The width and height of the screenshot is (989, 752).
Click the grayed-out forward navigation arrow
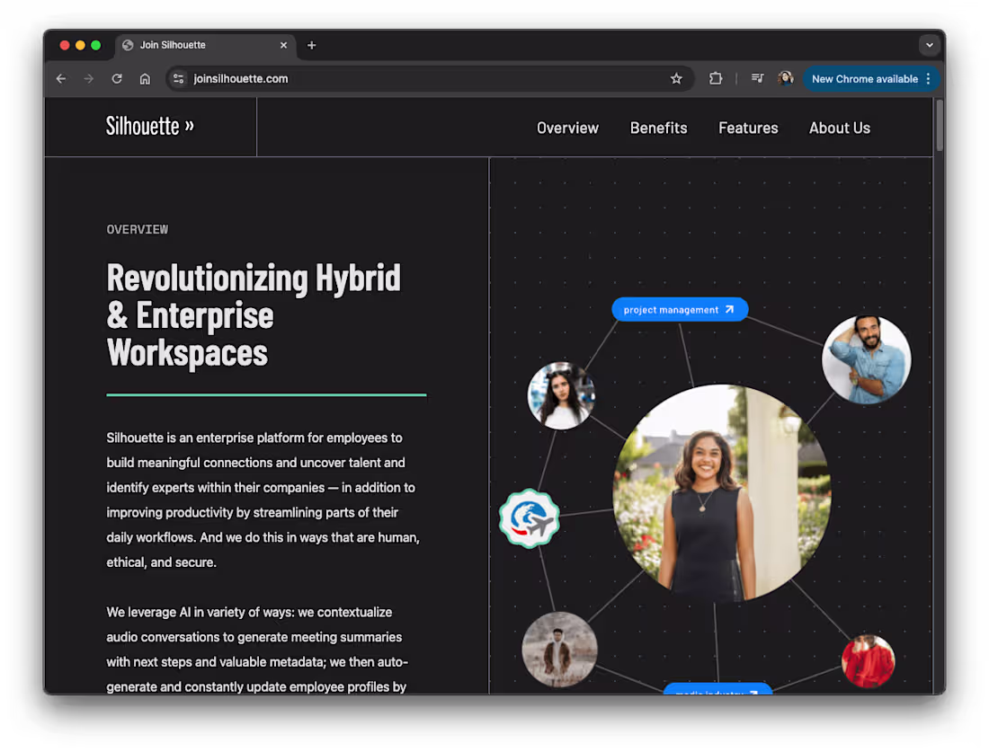(x=88, y=78)
